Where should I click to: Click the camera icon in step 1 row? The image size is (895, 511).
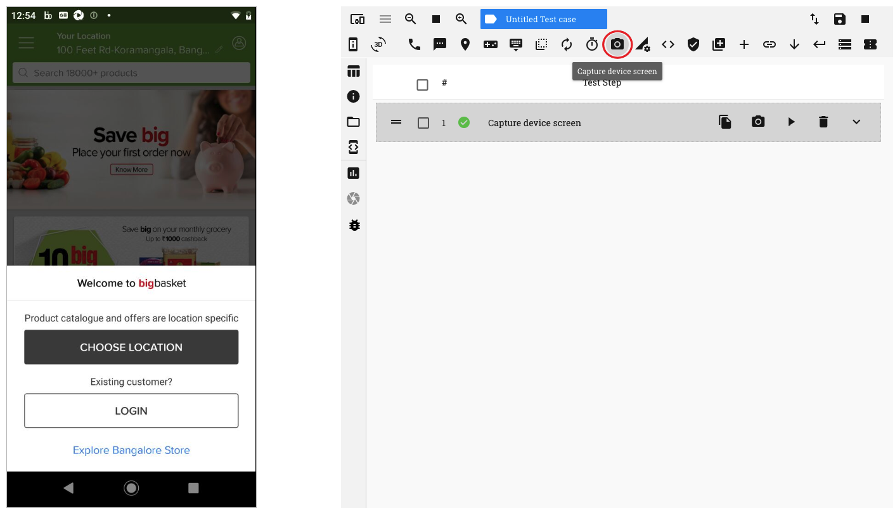pyautogui.click(x=758, y=122)
